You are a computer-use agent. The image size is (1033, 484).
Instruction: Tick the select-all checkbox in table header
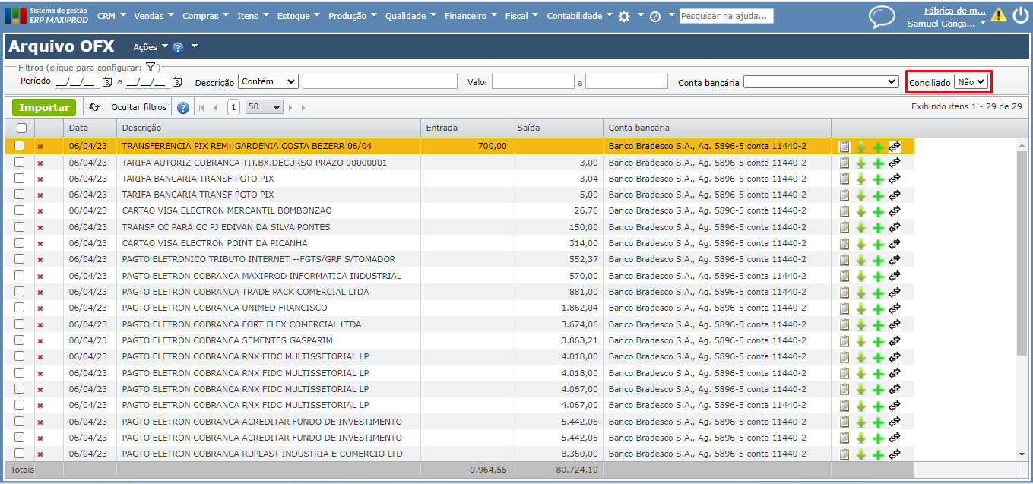click(x=21, y=128)
